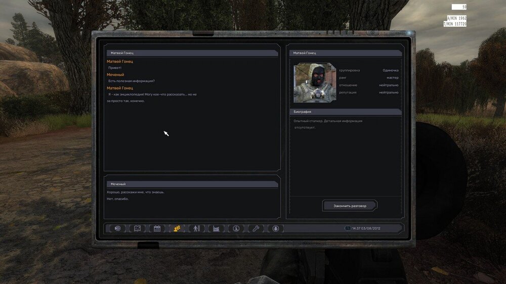
Task: Open the character silhouette tab icon
Action: [x=196, y=228]
